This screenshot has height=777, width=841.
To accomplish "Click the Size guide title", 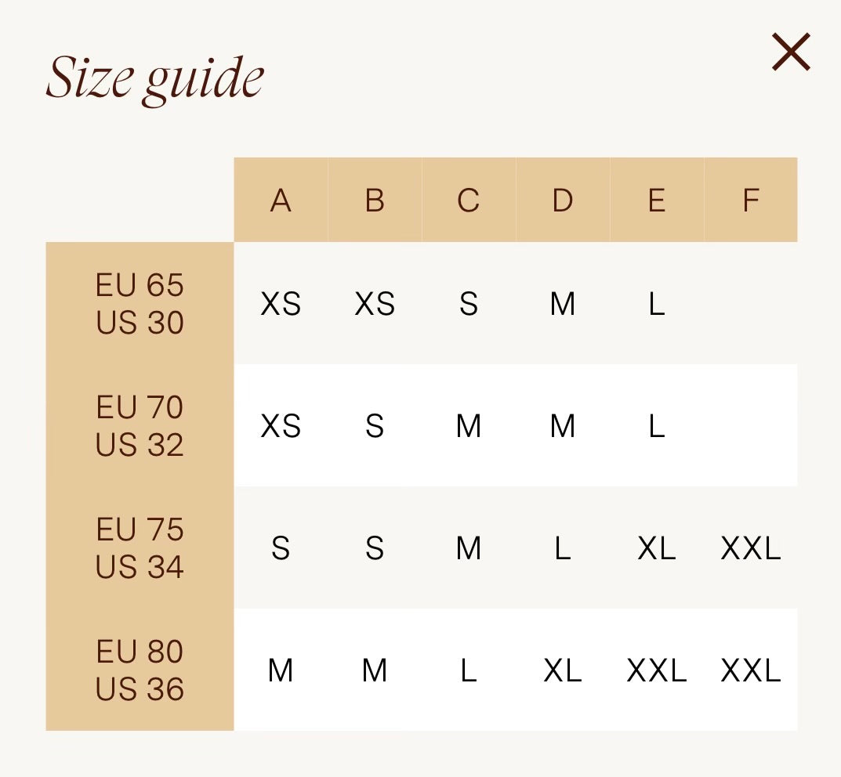I will tap(155, 79).
